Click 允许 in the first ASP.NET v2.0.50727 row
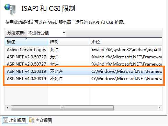This screenshot has width=168, height=126. pos(54,57)
